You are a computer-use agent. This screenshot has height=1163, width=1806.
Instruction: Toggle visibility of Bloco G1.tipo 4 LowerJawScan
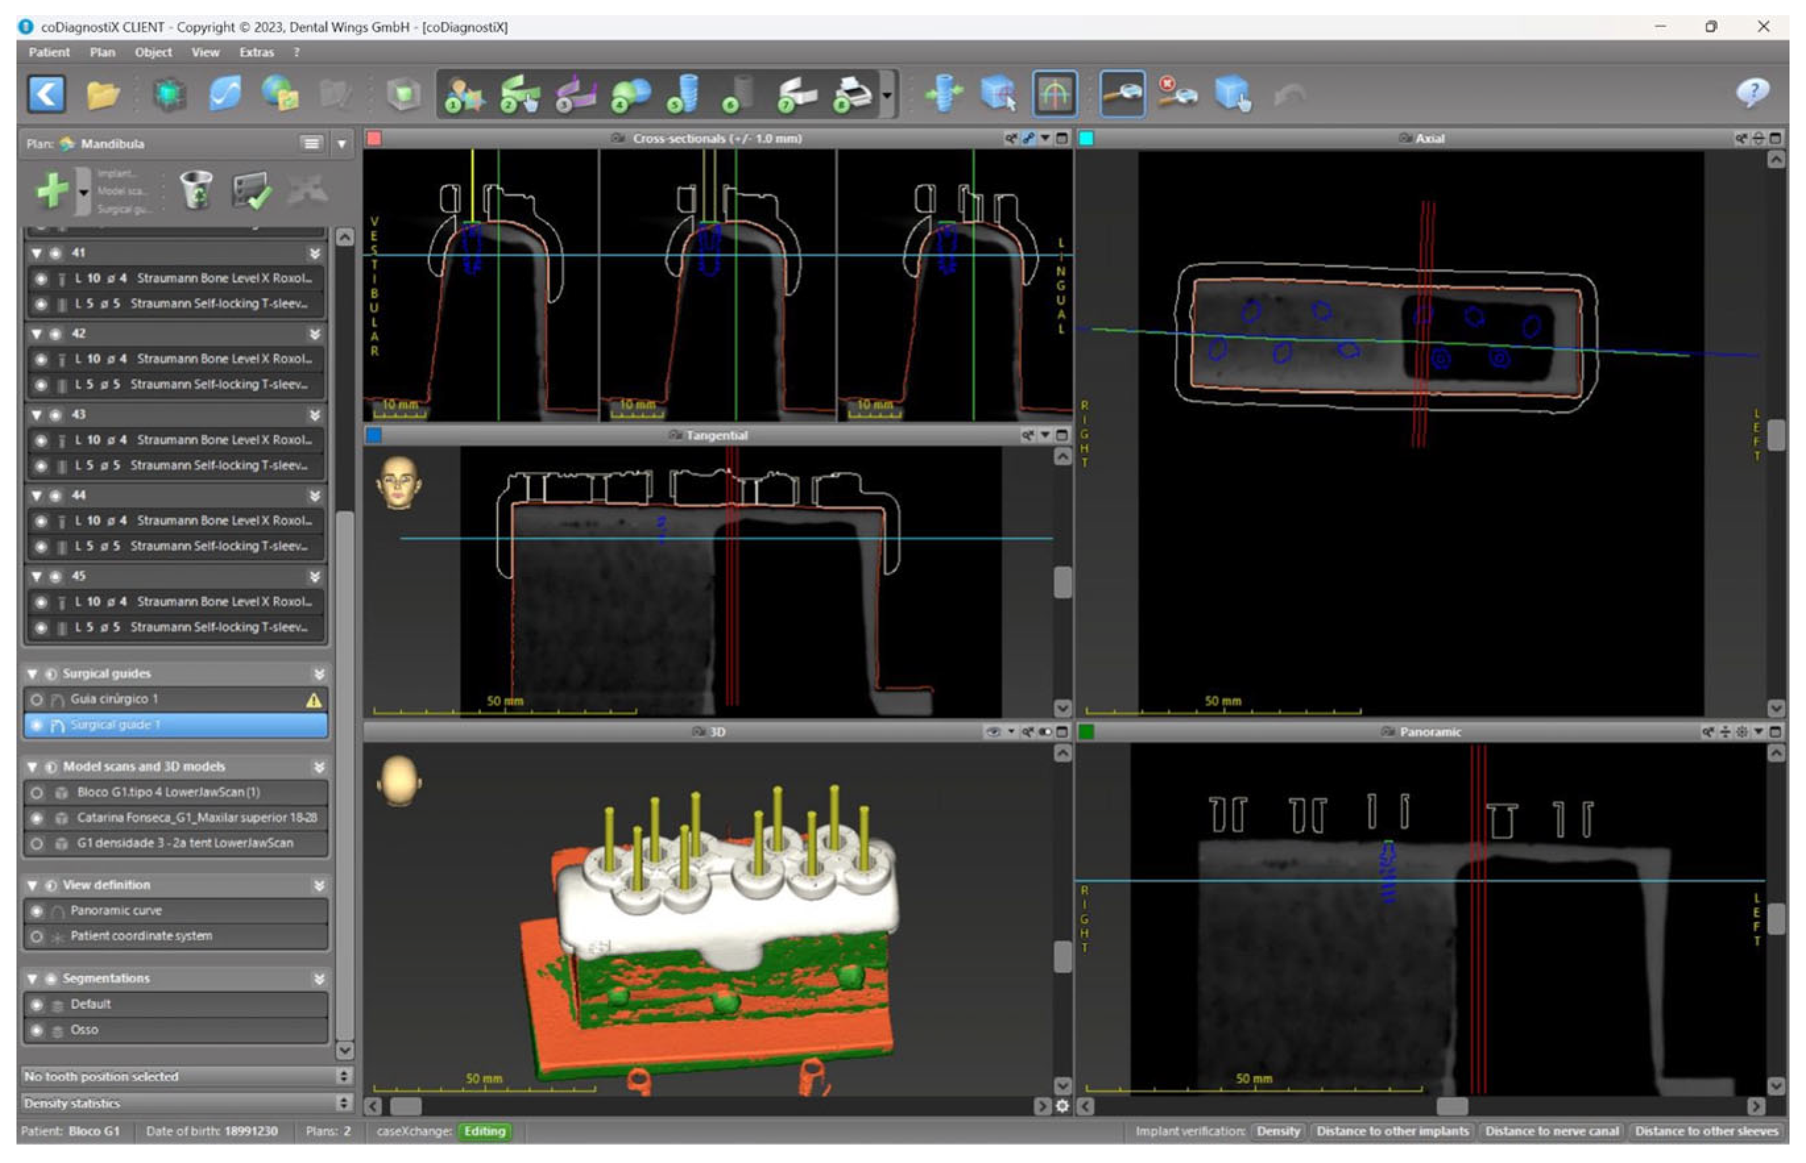(36, 793)
